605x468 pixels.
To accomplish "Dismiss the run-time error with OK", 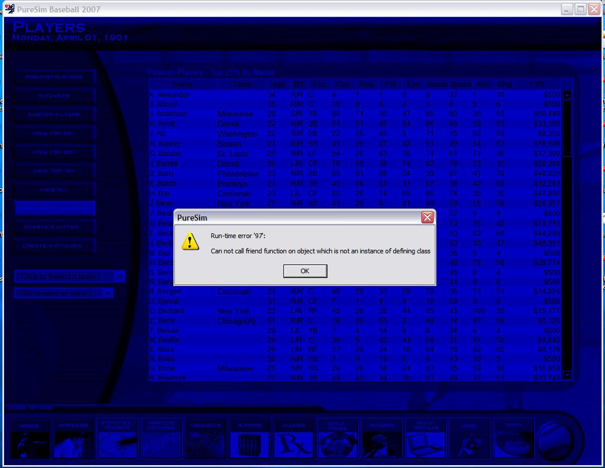I will [x=305, y=271].
